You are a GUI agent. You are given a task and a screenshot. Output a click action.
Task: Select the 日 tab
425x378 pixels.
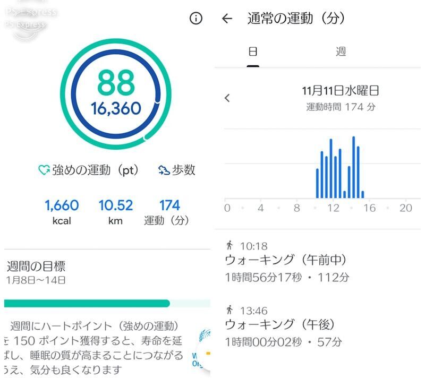[253, 51]
